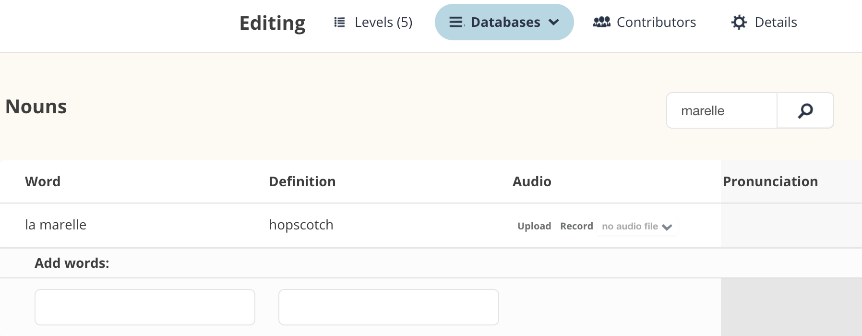Expand the Databases chevron arrow

554,22
